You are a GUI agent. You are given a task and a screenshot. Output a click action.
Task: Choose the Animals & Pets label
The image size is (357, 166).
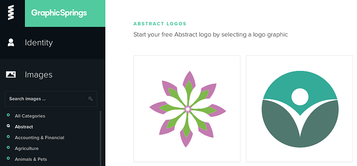[x=31, y=159]
